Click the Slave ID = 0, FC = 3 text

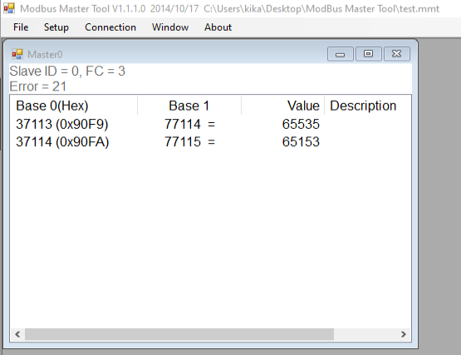pos(67,71)
